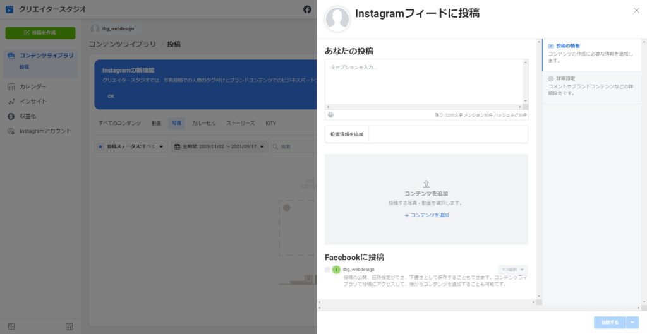Click the search magnifier icon
Image resolution: width=647 pixels, height=334 pixels.
click(x=275, y=146)
